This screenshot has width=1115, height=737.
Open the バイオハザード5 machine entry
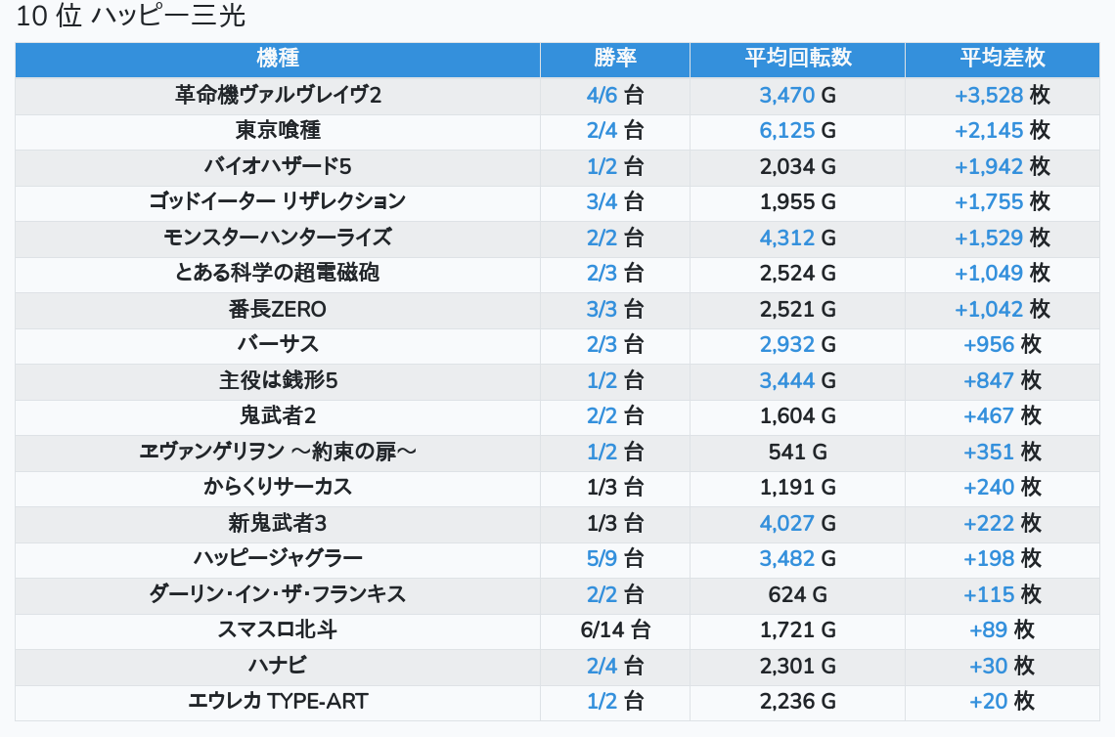(x=278, y=166)
